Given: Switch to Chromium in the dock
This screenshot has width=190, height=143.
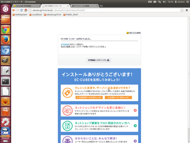Looking at the screenshot, I should point(5,50).
